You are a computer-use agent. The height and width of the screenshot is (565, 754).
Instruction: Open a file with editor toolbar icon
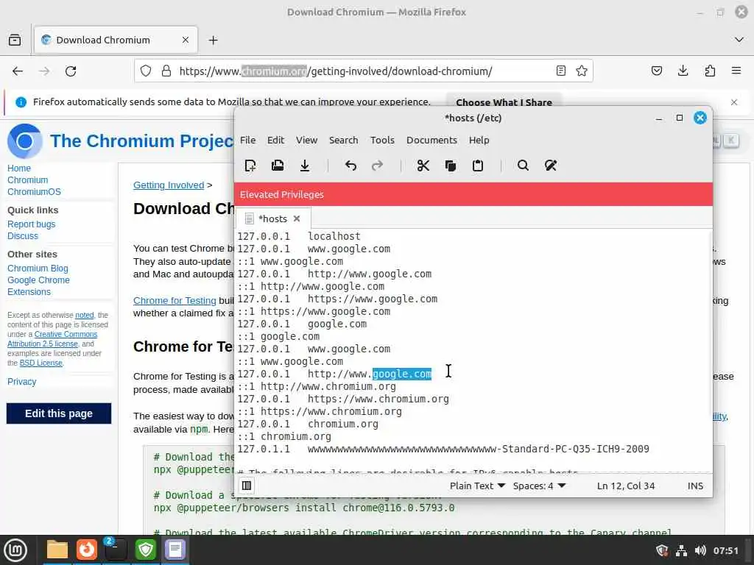[278, 166]
